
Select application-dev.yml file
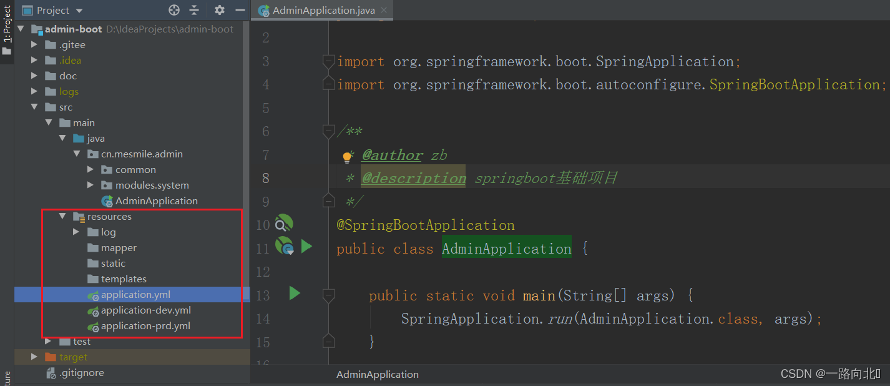coord(146,310)
